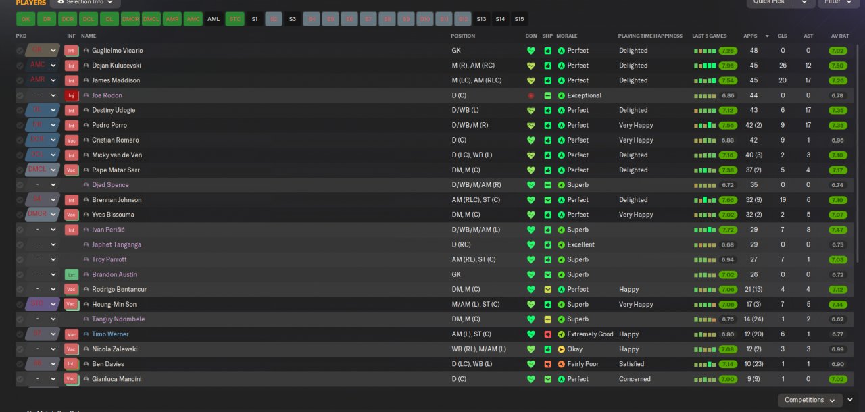
Task: Toggle the picked checkmark for Guglielmo Vicario
Action: (x=20, y=51)
